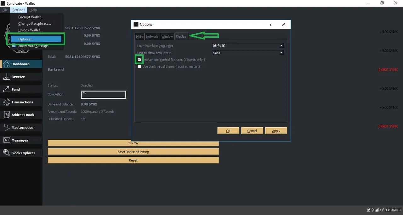This screenshot has width=403, height=215.
Task: Open the Settings menu
Action: pyautogui.click(x=19, y=10)
